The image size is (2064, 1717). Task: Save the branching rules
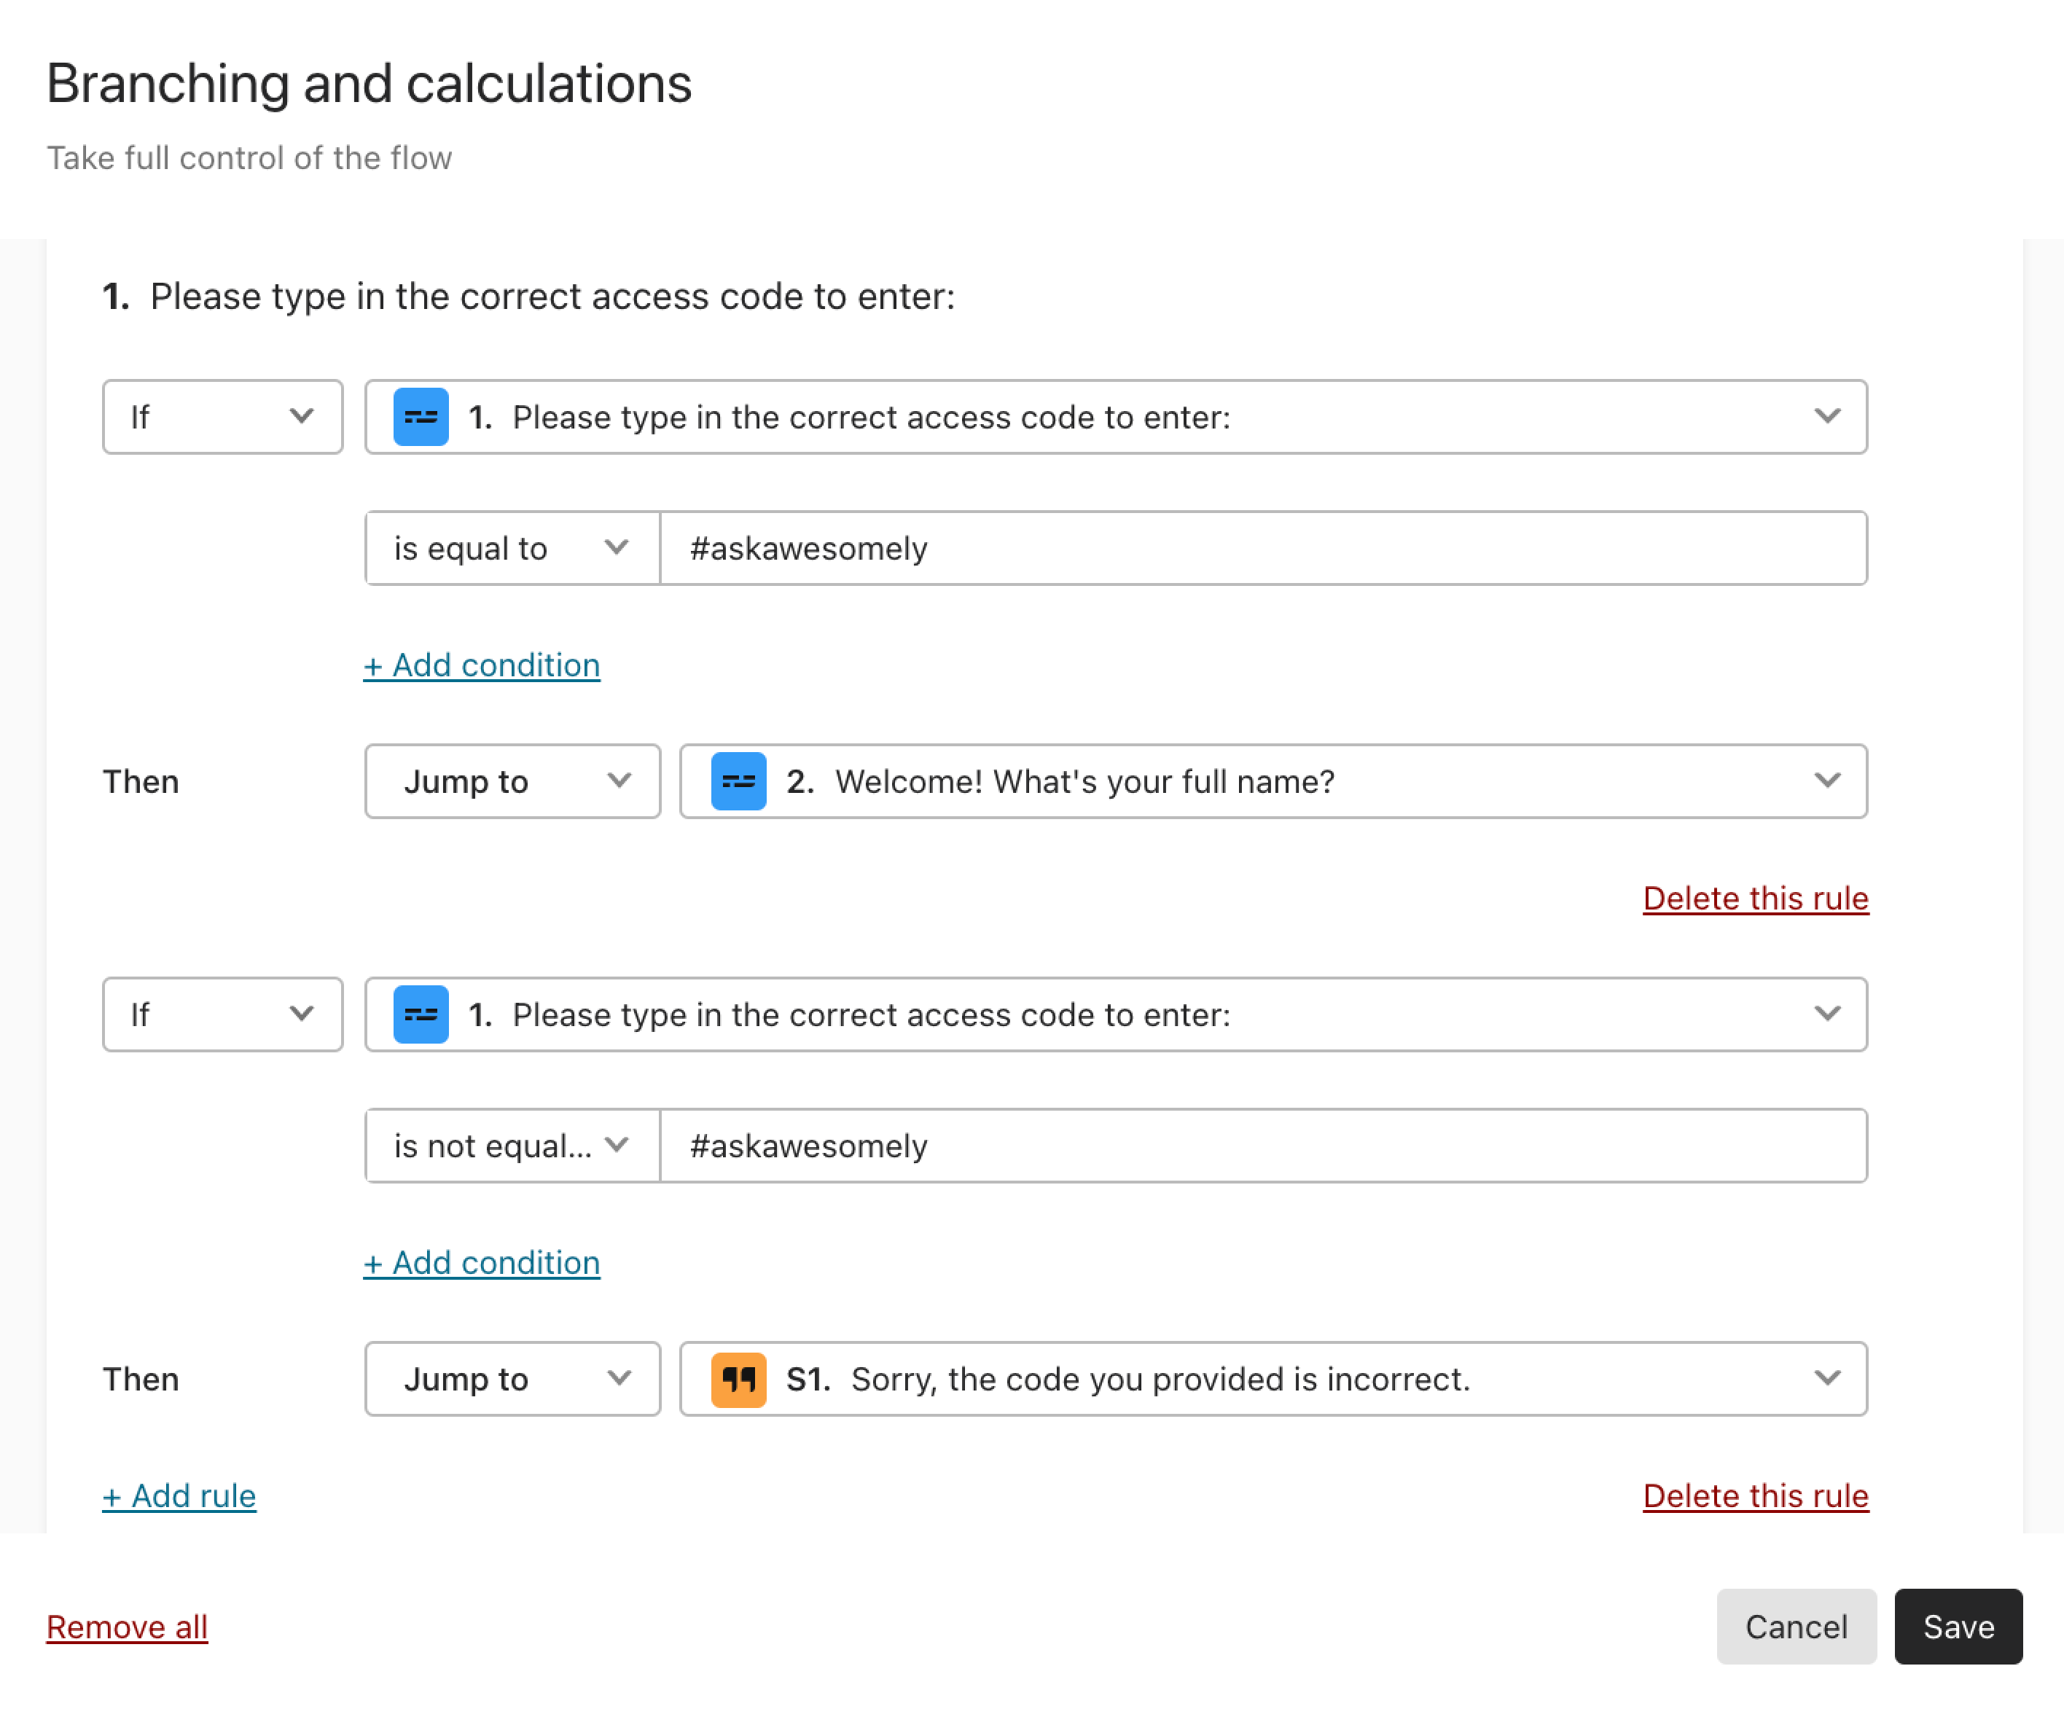tap(1958, 1627)
